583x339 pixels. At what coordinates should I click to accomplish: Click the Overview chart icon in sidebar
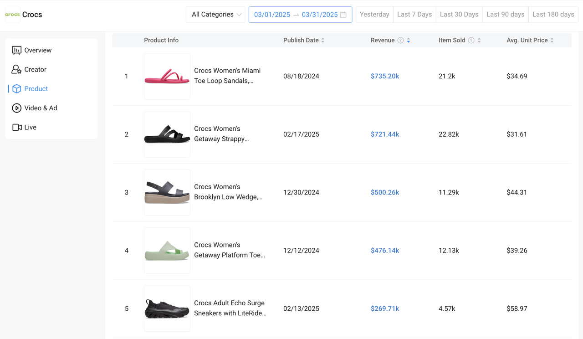[x=17, y=50]
